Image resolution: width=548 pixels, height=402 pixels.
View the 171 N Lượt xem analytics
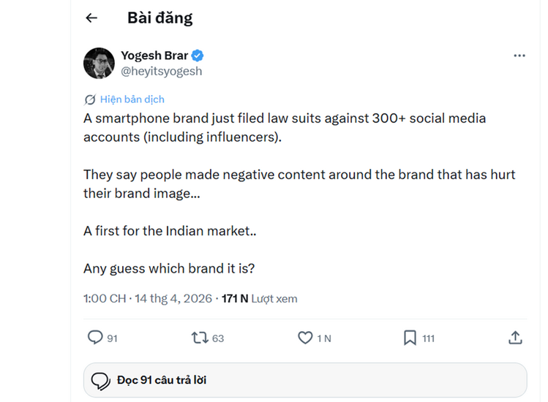pos(259,298)
